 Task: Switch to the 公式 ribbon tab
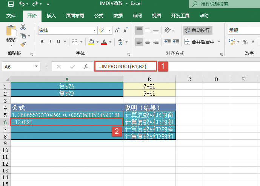[99, 16]
